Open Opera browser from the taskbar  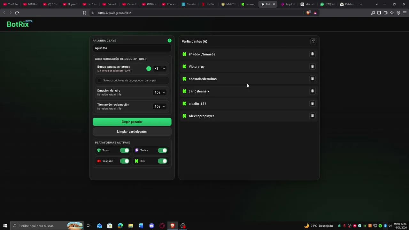point(162,226)
